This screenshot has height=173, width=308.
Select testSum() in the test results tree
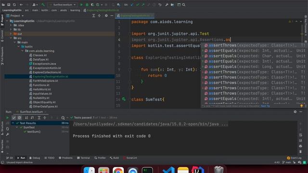34,132
